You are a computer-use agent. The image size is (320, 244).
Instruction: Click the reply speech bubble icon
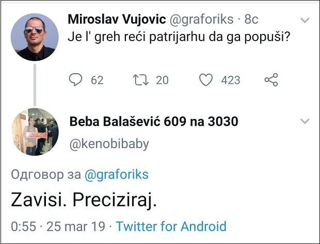coord(76,80)
